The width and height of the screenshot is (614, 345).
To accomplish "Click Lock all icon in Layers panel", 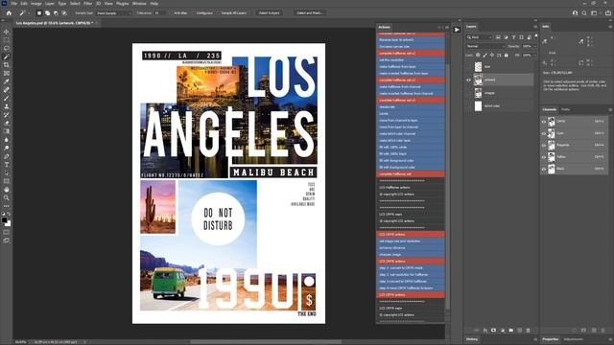I will point(506,56).
